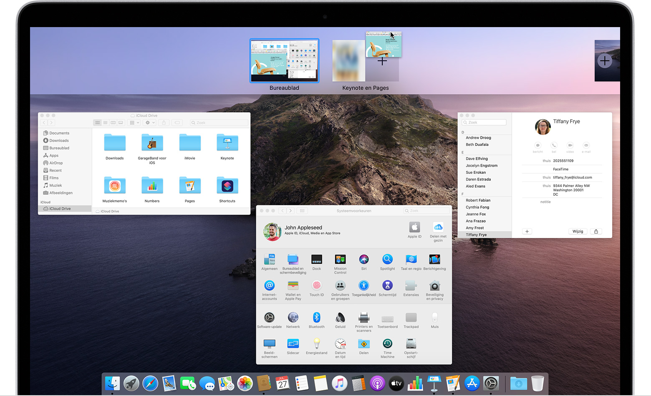Click the Systeemvoorkeuren search field
The image size is (651, 396).
click(x=426, y=211)
